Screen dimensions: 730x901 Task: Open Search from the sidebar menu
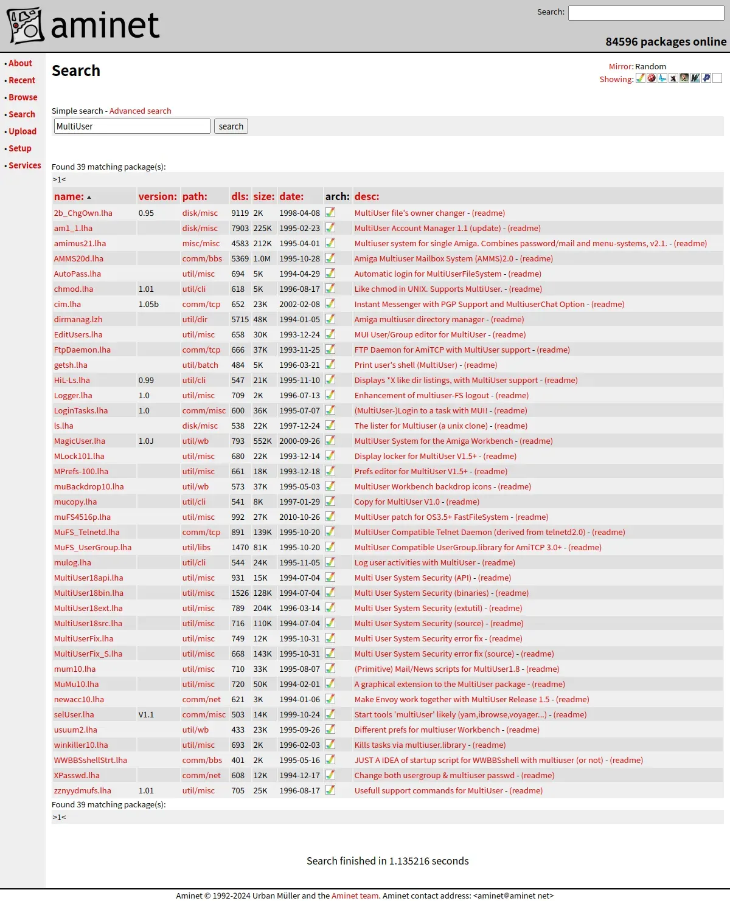[22, 114]
